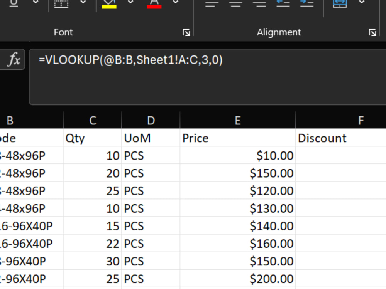Select the Qty header cell
Viewport: 386px width, 289px height.
pos(93,138)
